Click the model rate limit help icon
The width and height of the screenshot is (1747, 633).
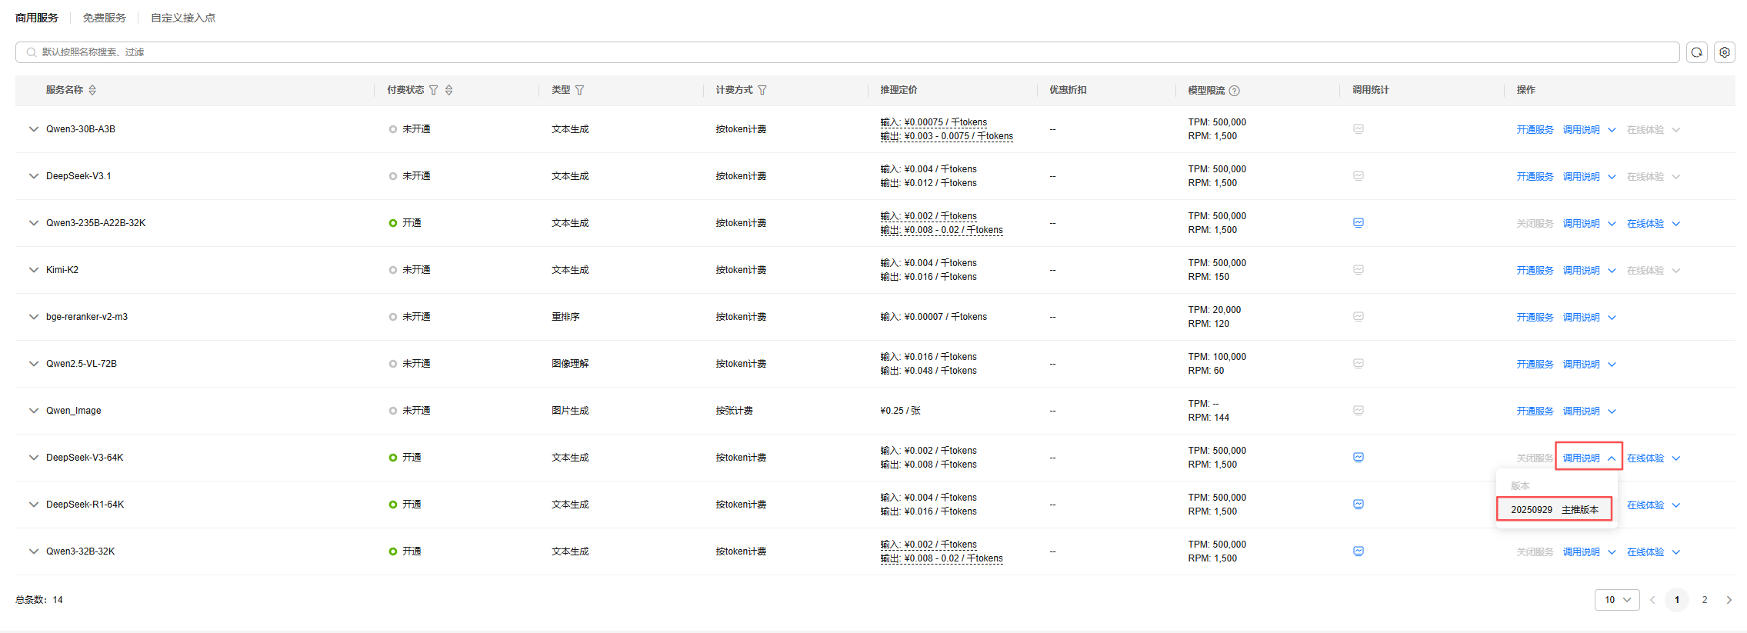point(1235,91)
